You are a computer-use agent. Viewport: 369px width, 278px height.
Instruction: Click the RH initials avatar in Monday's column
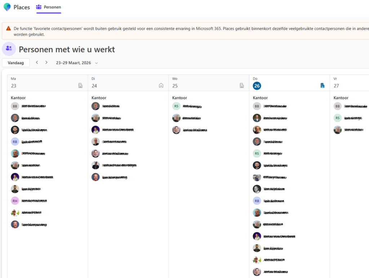click(15, 201)
